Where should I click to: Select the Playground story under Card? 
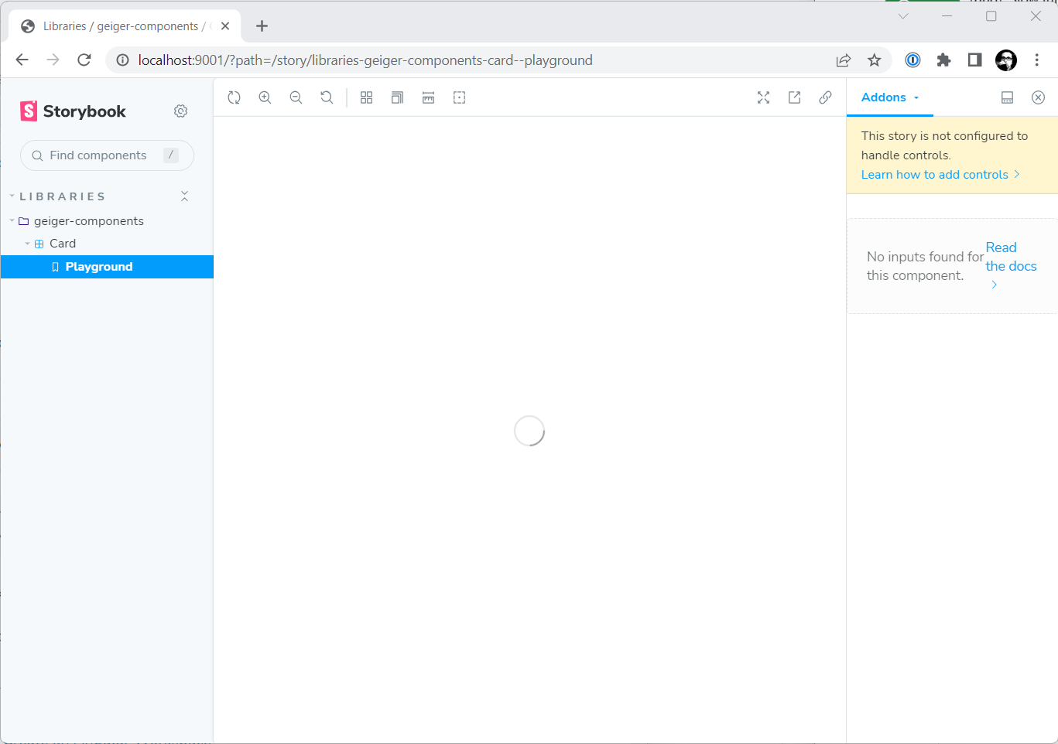[100, 266]
